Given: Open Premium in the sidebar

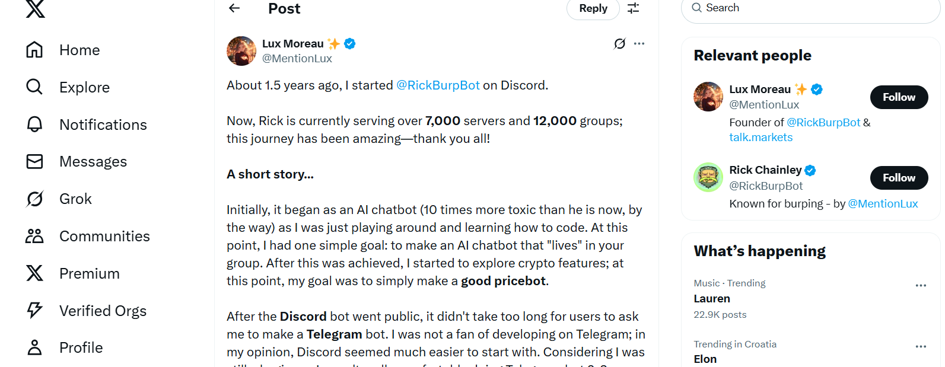Looking at the screenshot, I should [89, 273].
